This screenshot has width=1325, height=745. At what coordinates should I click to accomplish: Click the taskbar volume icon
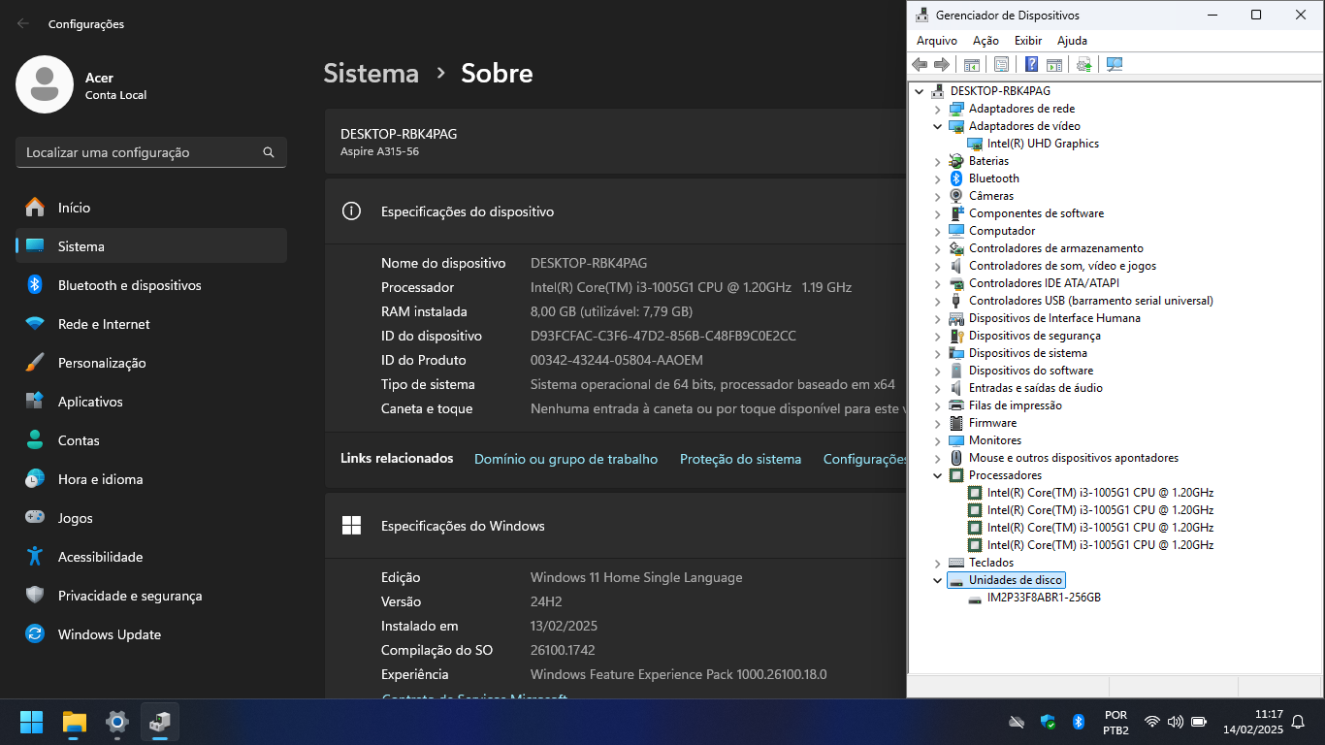(x=1176, y=722)
